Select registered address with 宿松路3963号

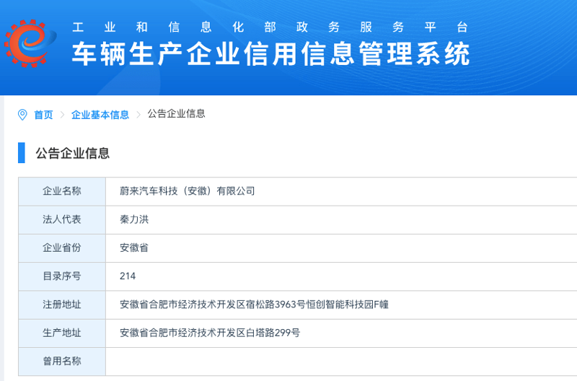coord(254,305)
